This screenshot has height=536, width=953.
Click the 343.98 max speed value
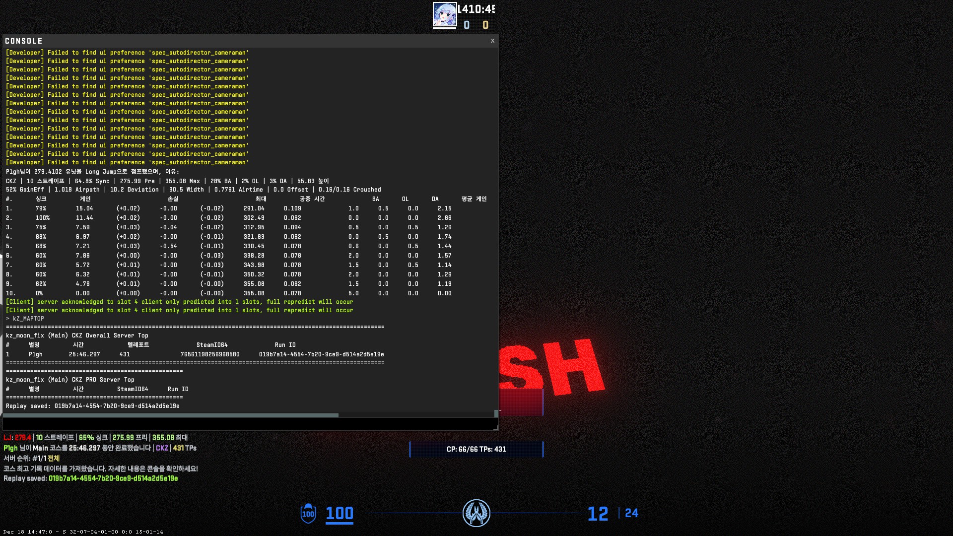point(254,265)
